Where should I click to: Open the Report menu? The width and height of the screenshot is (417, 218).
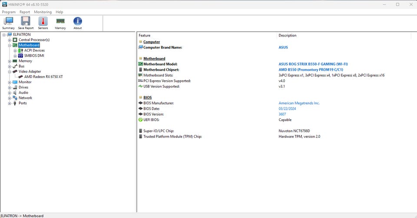pyautogui.click(x=25, y=12)
